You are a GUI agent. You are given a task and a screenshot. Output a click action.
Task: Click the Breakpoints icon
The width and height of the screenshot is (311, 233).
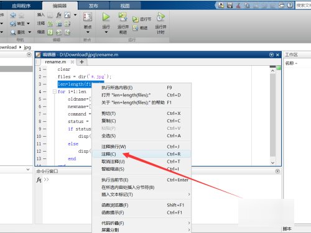point(88,17)
